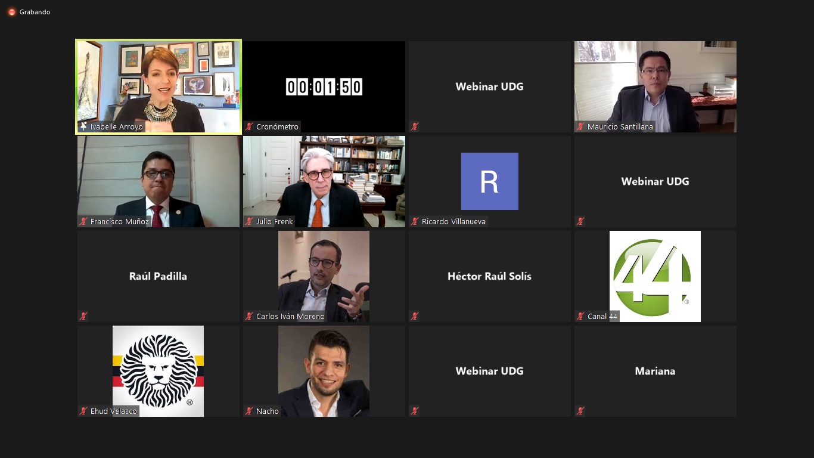Click muted mic icon beside Mauricio Santillana
Viewport: 814px width, 458px height.
coord(580,126)
